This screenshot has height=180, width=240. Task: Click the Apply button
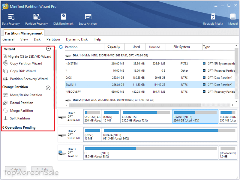point(16,169)
